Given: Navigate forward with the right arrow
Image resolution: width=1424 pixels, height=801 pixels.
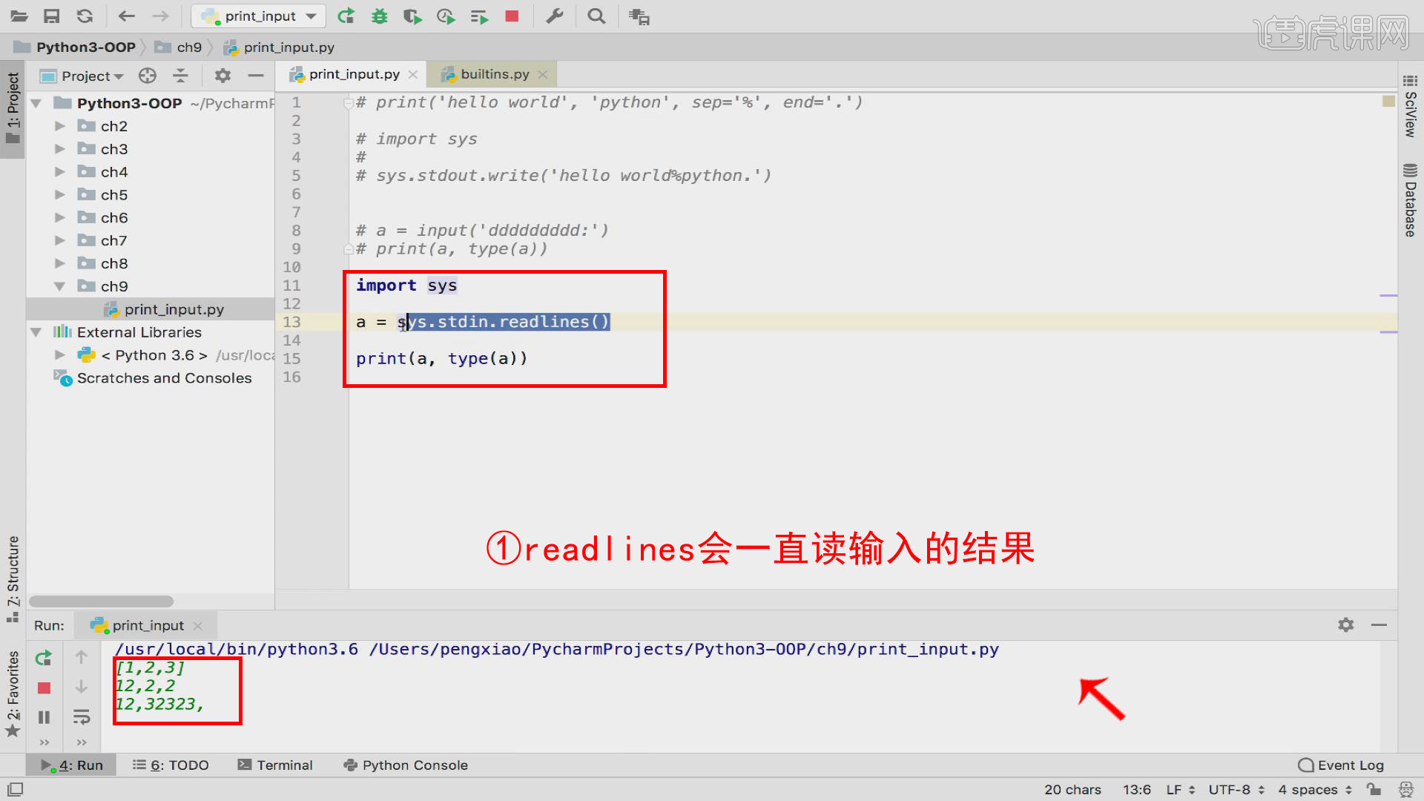Looking at the screenshot, I should (x=160, y=16).
